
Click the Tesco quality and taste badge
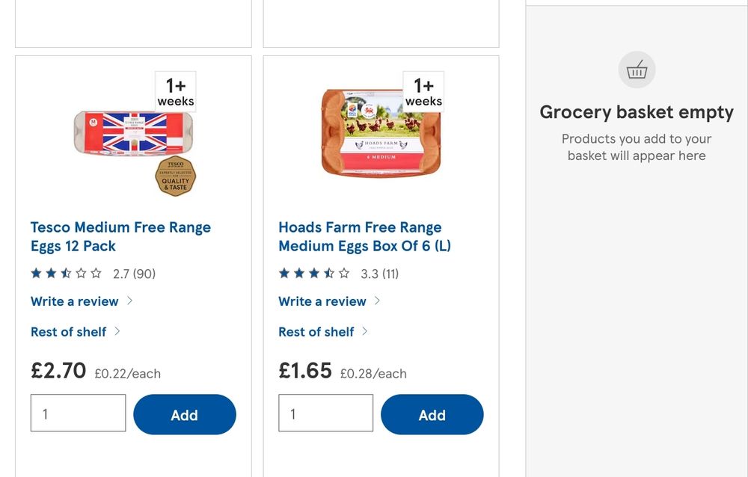click(175, 176)
